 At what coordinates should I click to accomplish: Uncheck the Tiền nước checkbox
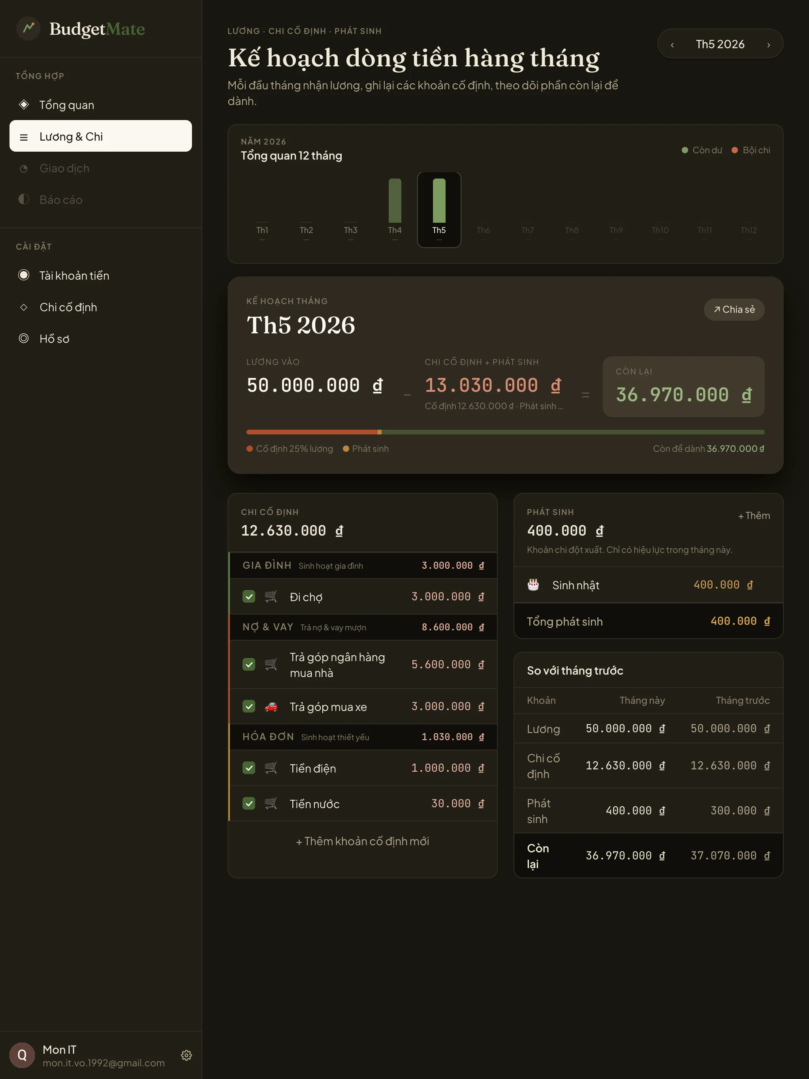pos(249,803)
